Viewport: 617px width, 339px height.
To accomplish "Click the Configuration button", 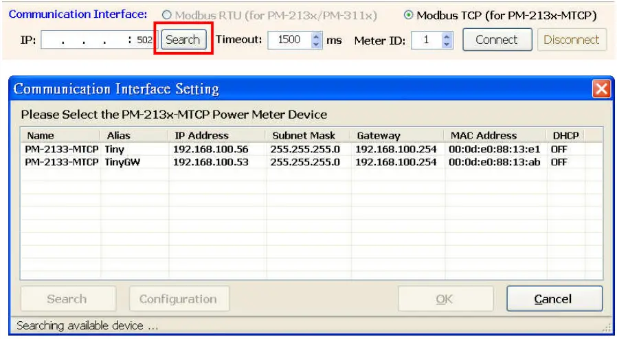I will (x=179, y=299).
